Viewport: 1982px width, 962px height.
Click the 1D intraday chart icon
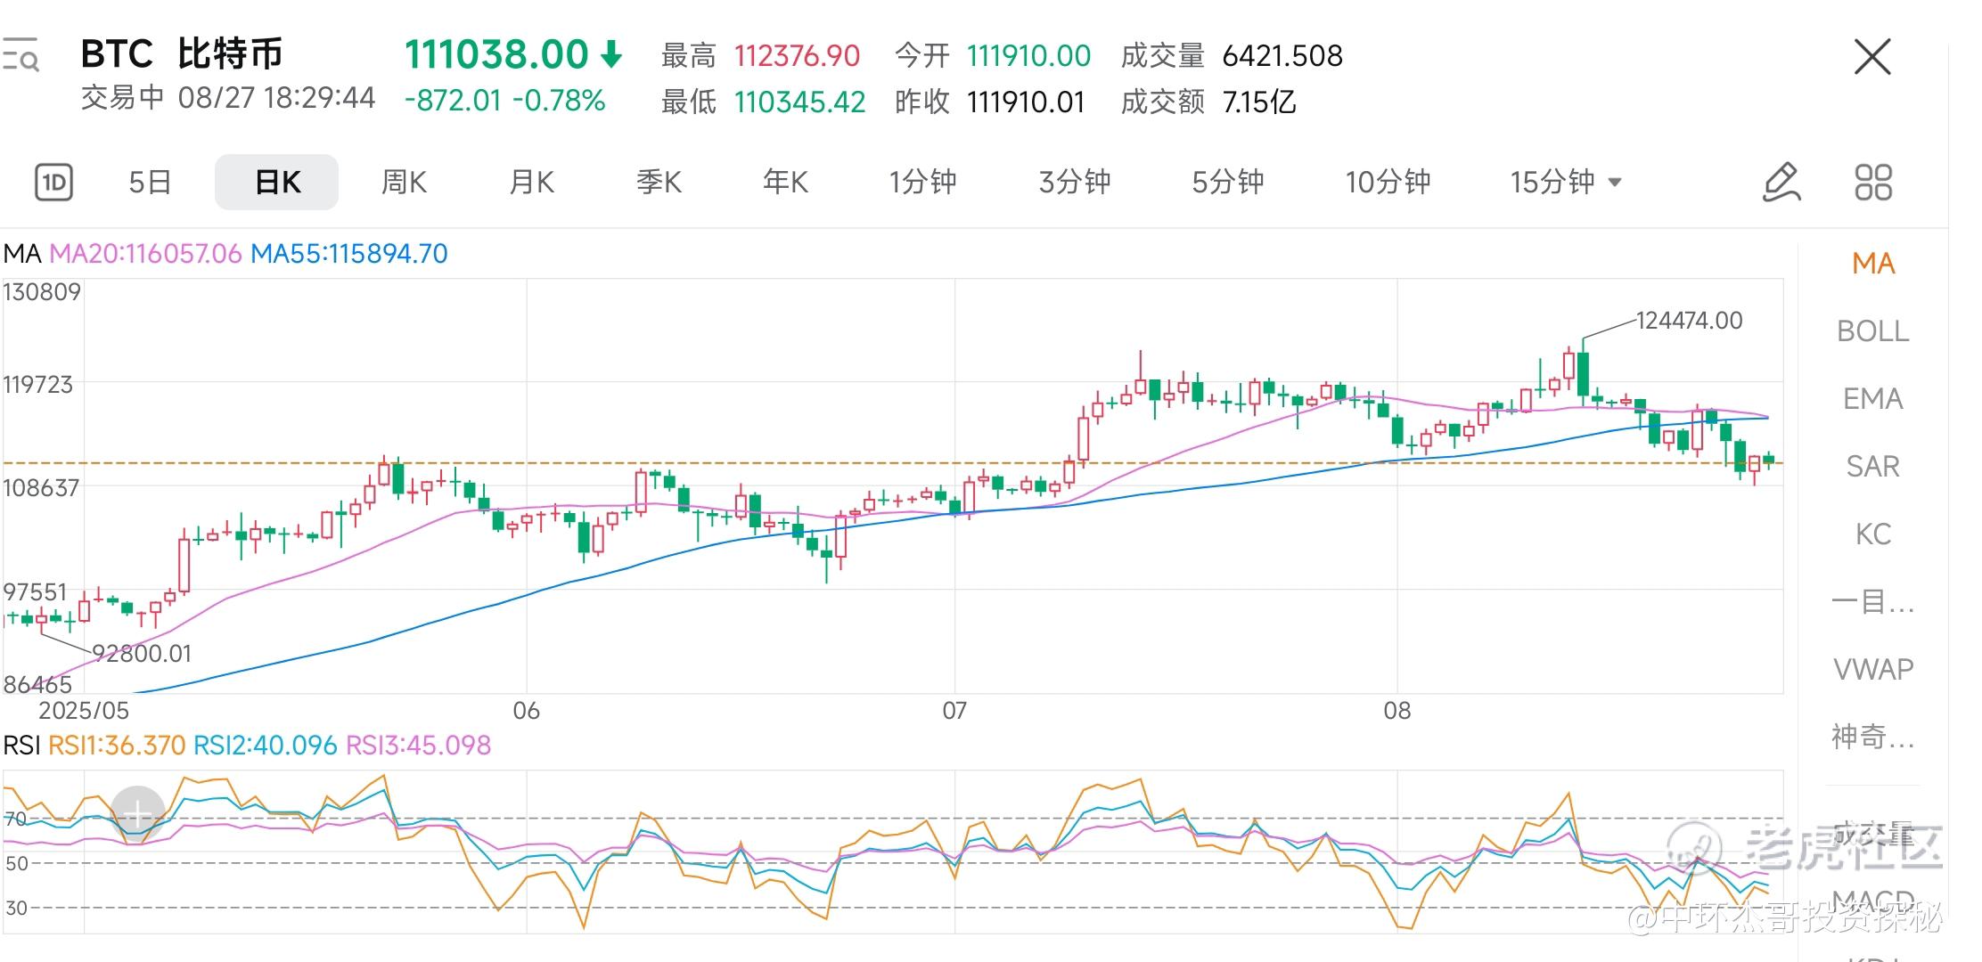(x=53, y=183)
